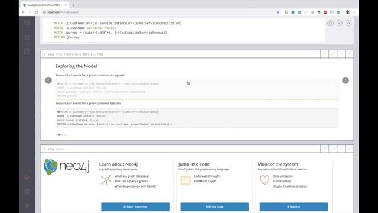This screenshot has height=213, width=378.
Task: Open RDBMS to Graph link
Action: tap(205, 181)
